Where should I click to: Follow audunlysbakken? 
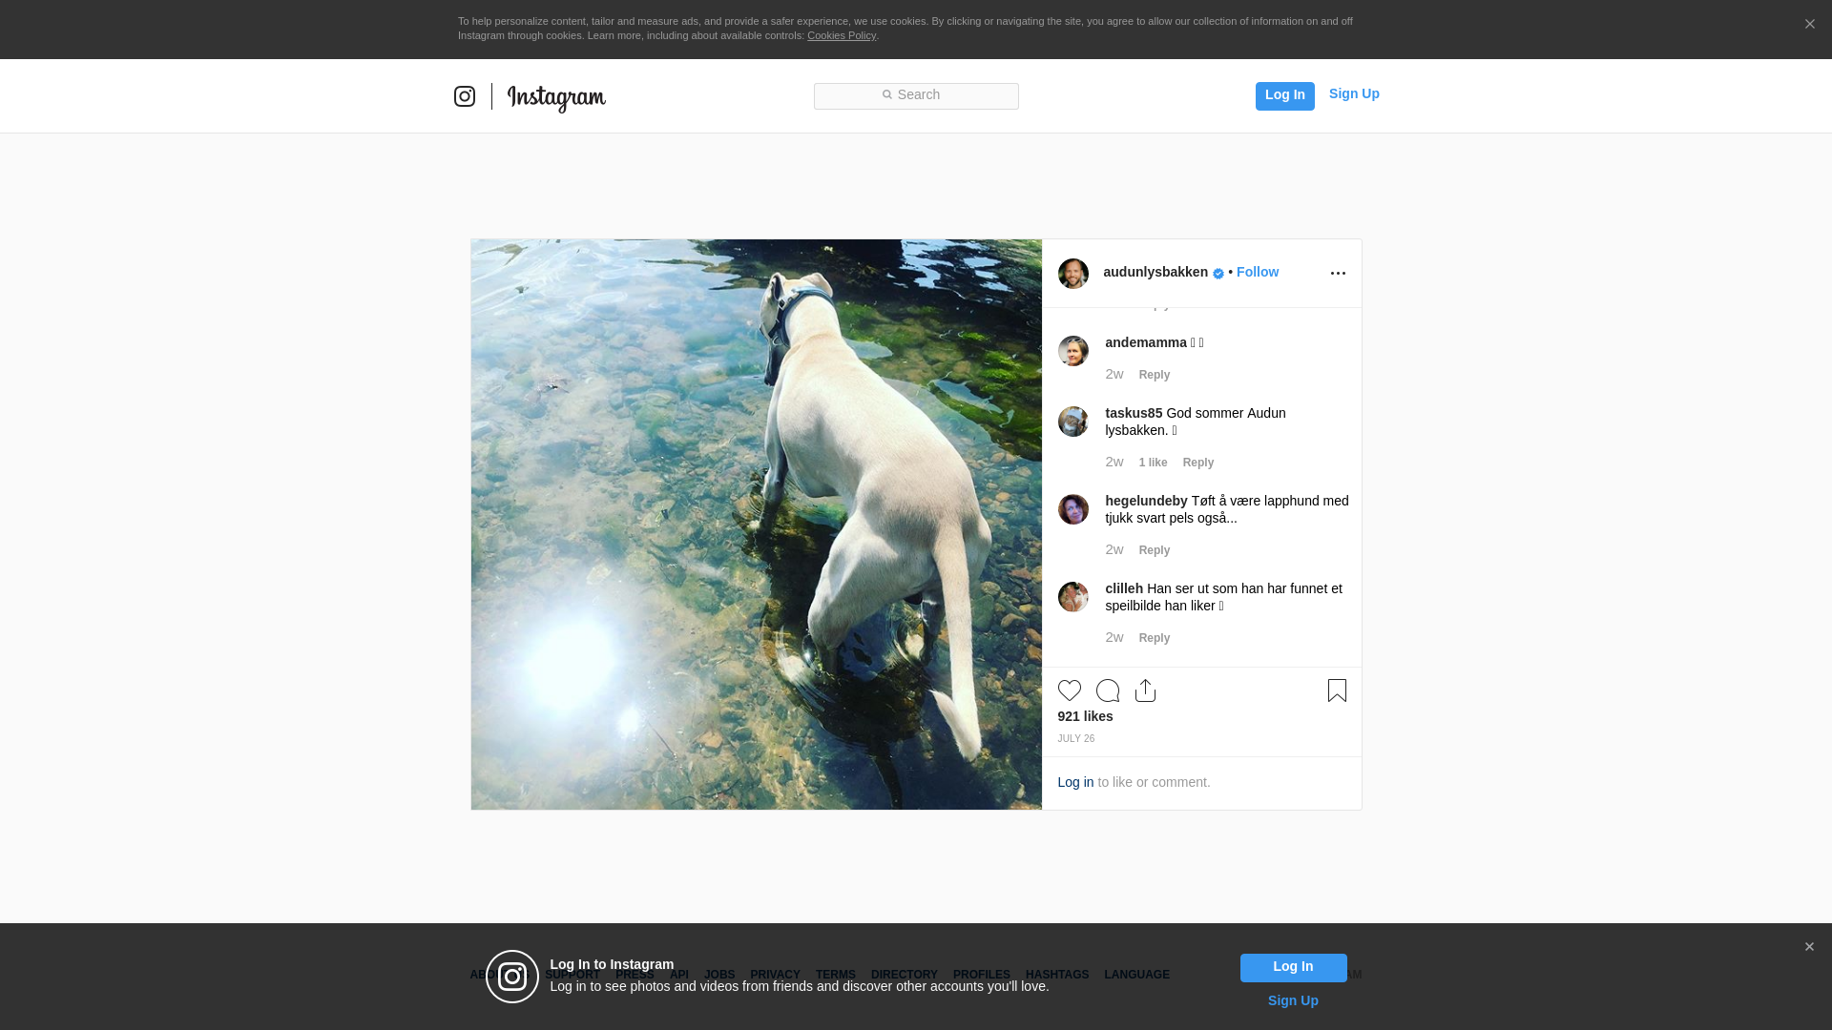[x=1258, y=272]
